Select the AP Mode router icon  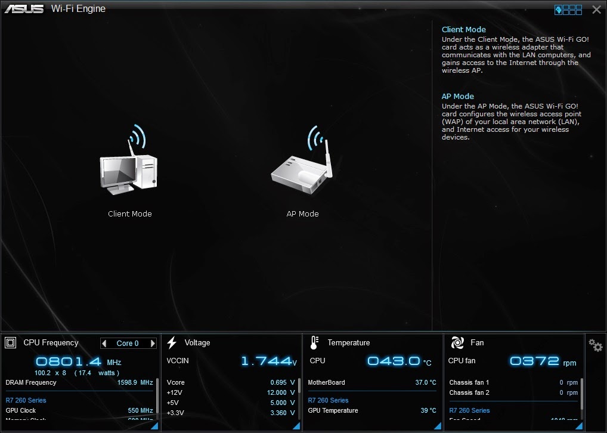[x=302, y=160]
